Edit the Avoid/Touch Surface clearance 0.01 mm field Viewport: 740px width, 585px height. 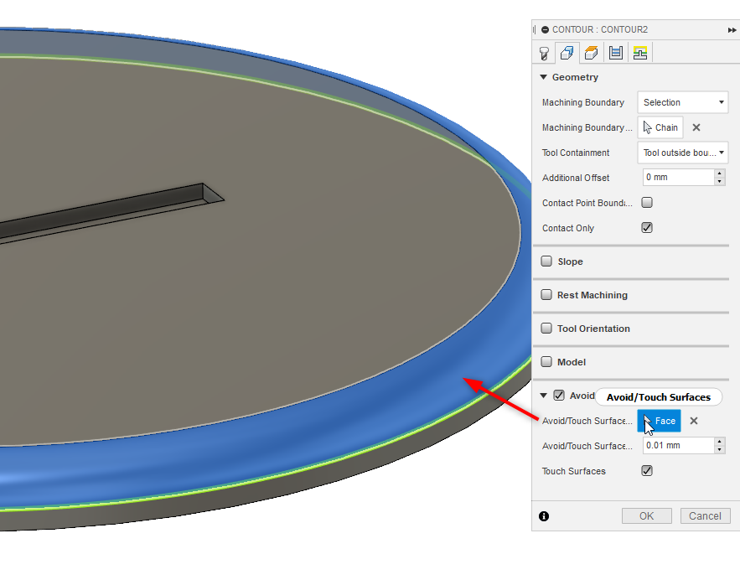click(x=678, y=445)
